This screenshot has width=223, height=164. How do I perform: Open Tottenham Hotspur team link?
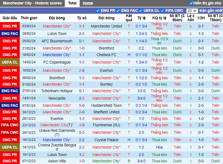[x=57, y=91]
